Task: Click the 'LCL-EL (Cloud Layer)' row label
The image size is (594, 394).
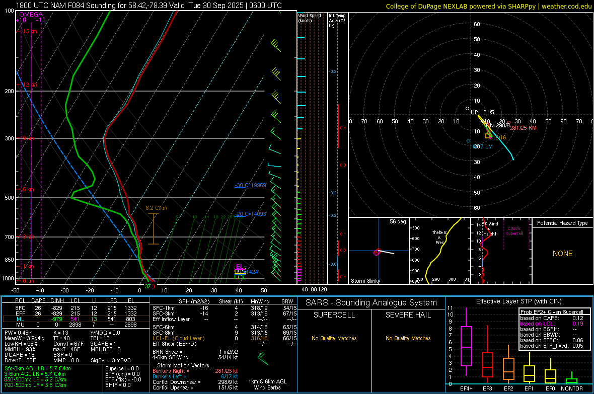Action: 178,338
